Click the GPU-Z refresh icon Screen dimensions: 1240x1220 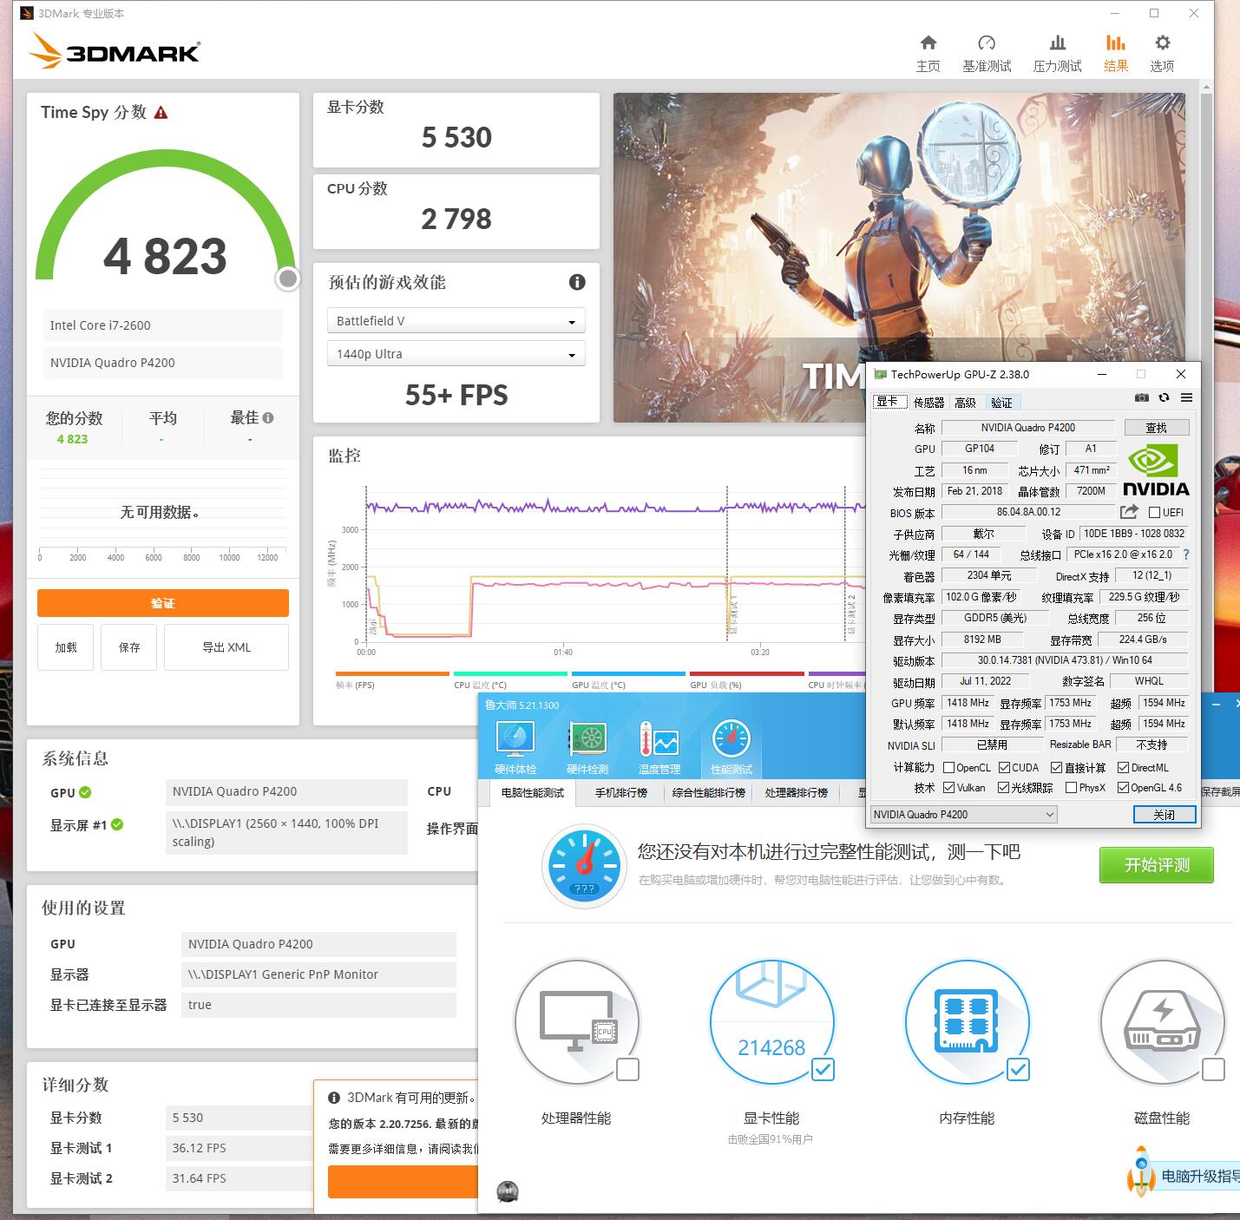(x=1164, y=398)
